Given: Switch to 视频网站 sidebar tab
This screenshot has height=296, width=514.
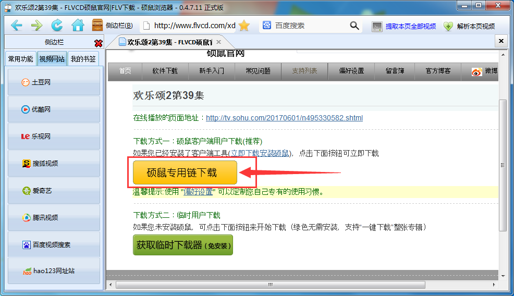Looking at the screenshot, I should (x=52, y=59).
